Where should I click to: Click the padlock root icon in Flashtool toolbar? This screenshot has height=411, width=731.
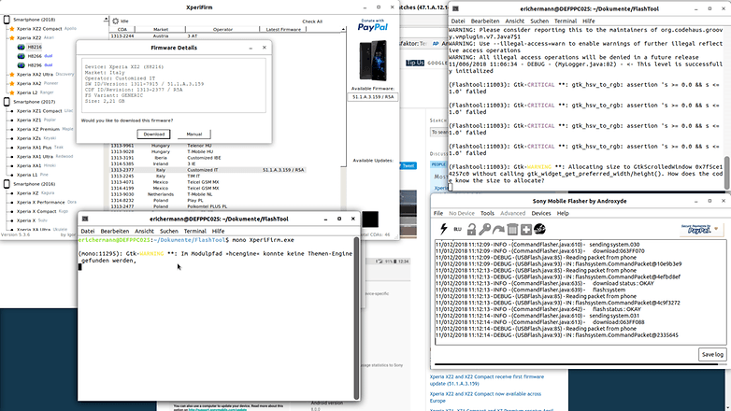click(471, 229)
